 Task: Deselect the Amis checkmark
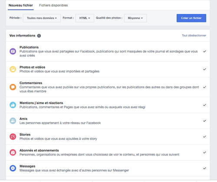[x=204, y=121]
